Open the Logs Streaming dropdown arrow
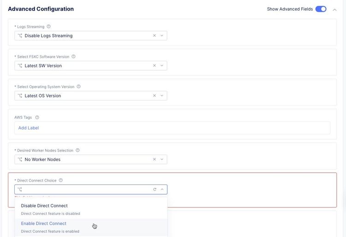Viewport: 346px width, 237px height. (x=162, y=36)
